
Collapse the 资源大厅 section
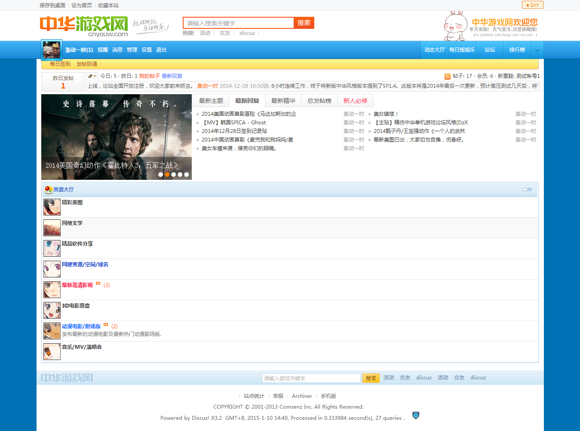(x=527, y=190)
